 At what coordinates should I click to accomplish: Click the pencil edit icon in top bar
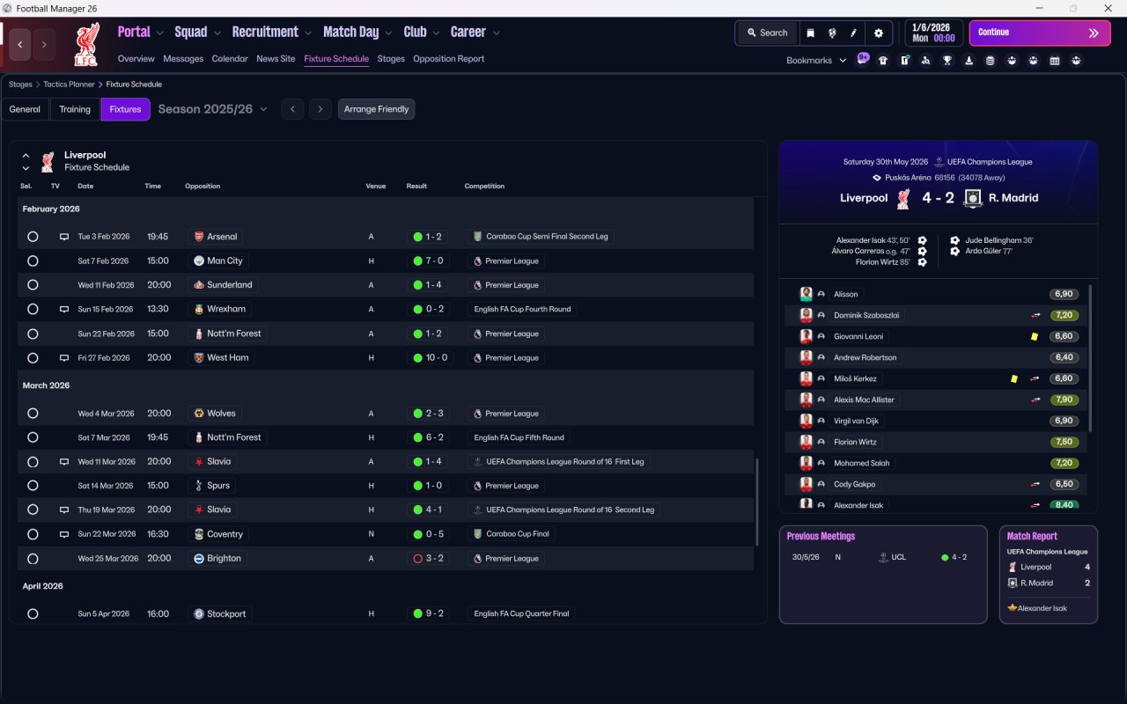pos(853,33)
